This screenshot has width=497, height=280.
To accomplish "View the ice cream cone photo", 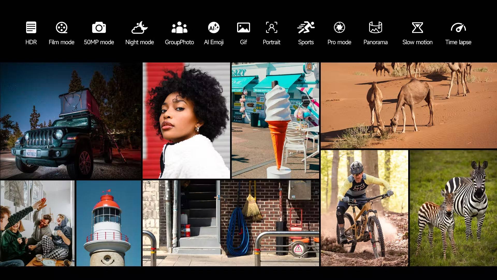I will (275, 121).
